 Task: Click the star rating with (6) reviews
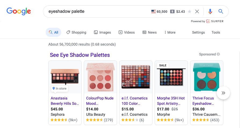(133, 120)
